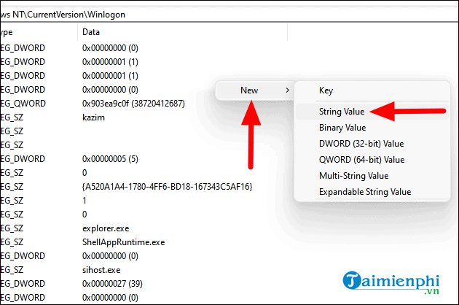The height and width of the screenshot is (305, 459).
Task: Choose String Value in the submenu
Action: point(340,112)
